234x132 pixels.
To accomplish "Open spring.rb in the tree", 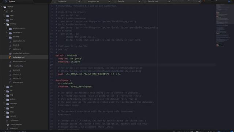I will pyautogui.click(x=17, y=78).
